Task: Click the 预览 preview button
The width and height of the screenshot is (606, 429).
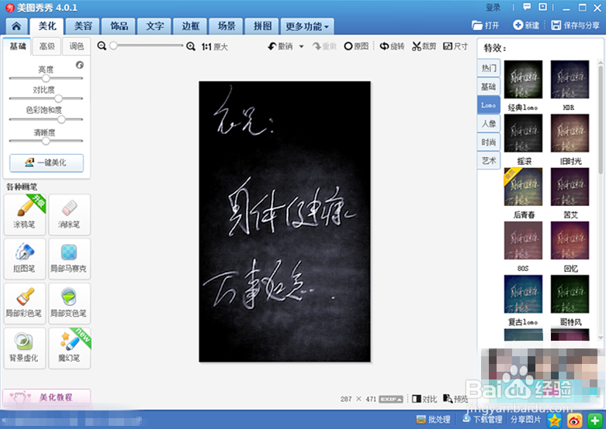Action: [x=455, y=399]
